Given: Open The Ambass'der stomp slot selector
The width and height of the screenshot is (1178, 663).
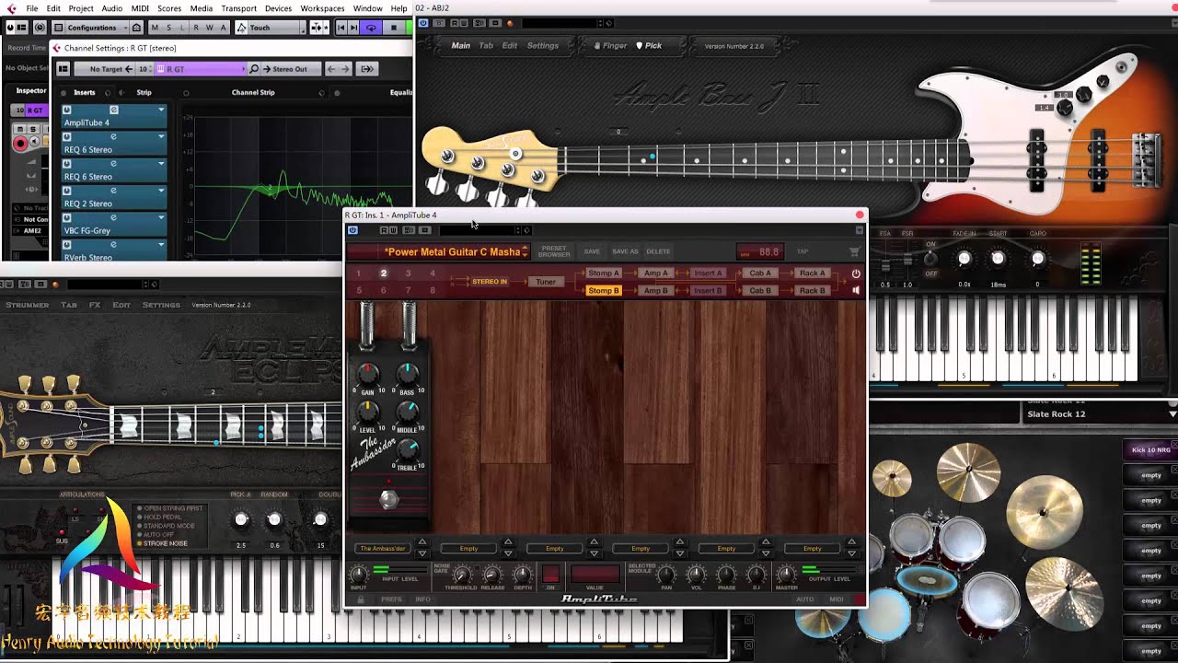Looking at the screenshot, I should tap(382, 549).
